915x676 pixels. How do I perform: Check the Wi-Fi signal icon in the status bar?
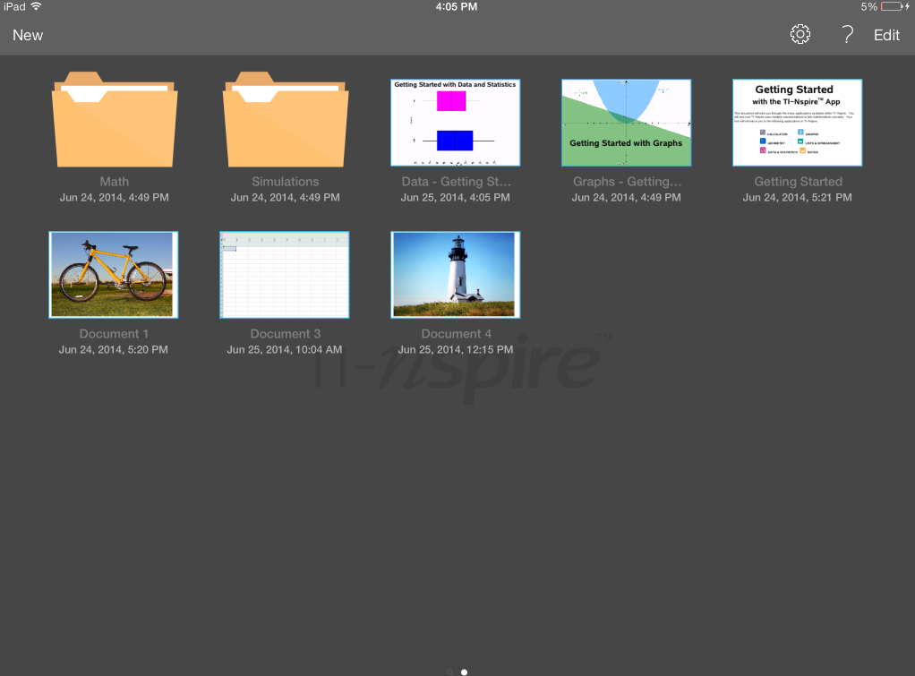(x=37, y=6)
